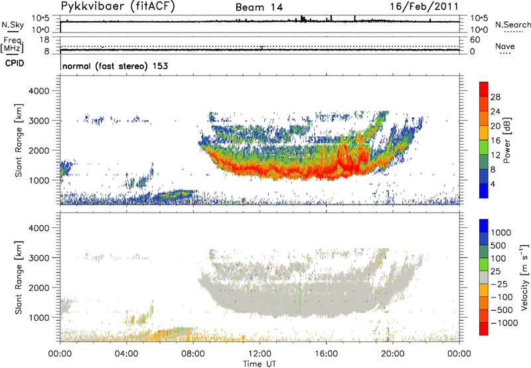Click the '-25' tick on Velocity scale
Screen dimensions: 531x368
click(499, 284)
